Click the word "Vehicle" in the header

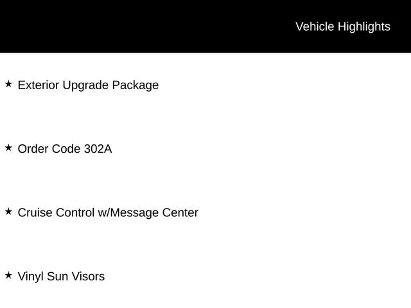pyautogui.click(x=315, y=26)
